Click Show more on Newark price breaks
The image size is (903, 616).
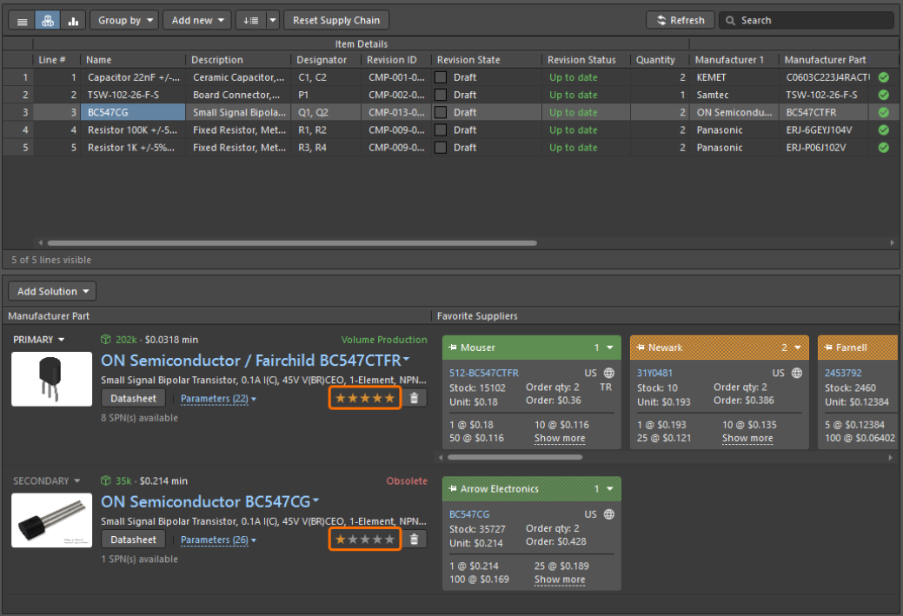(x=747, y=438)
